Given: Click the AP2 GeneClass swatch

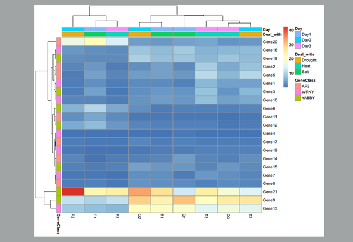Looking at the screenshot, I should pyautogui.click(x=298, y=86).
